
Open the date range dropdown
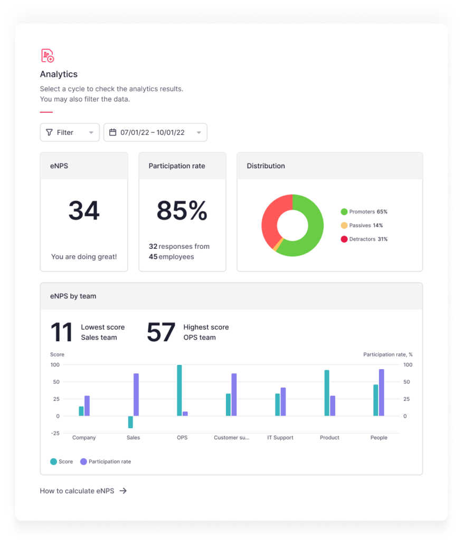pyautogui.click(x=154, y=132)
